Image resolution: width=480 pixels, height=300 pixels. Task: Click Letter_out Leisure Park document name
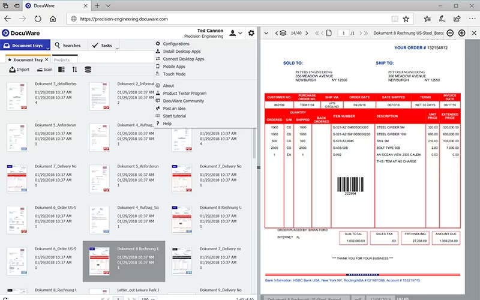click(x=138, y=290)
